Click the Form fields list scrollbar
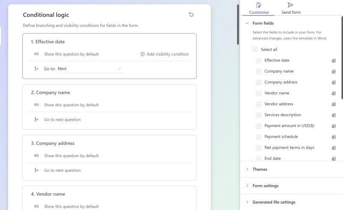343x210 pixels. 342,58
